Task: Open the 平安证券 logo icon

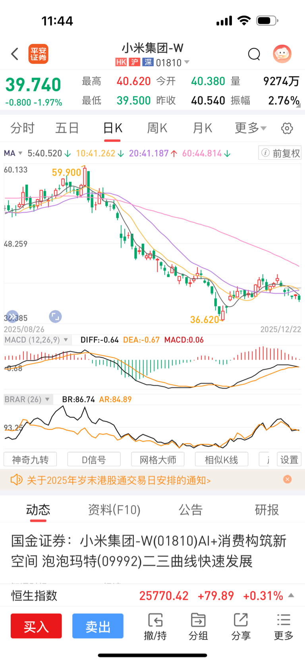Action: (38, 54)
